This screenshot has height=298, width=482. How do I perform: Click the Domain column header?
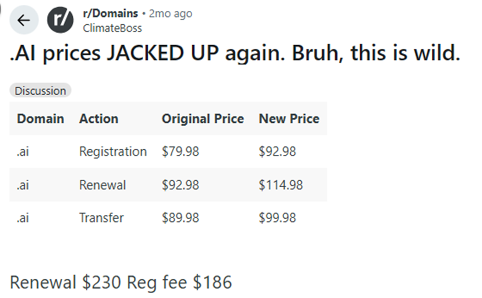pyautogui.click(x=40, y=119)
